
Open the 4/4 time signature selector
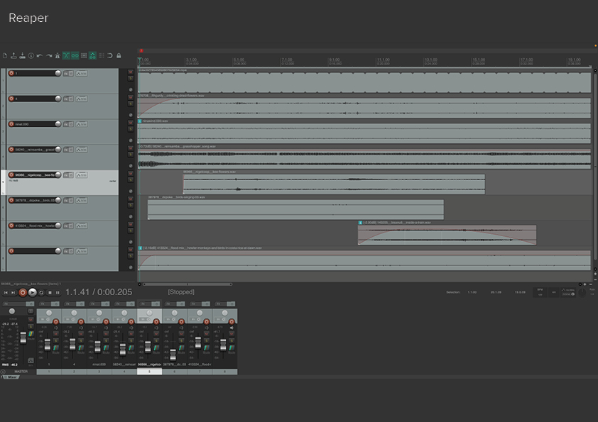coord(554,291)
